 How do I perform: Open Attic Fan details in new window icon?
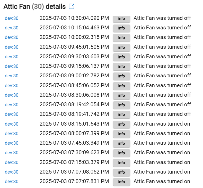(x=72, y=6)
